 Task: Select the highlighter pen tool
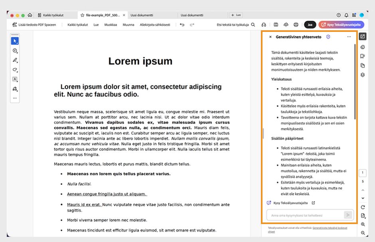(15, 60)
